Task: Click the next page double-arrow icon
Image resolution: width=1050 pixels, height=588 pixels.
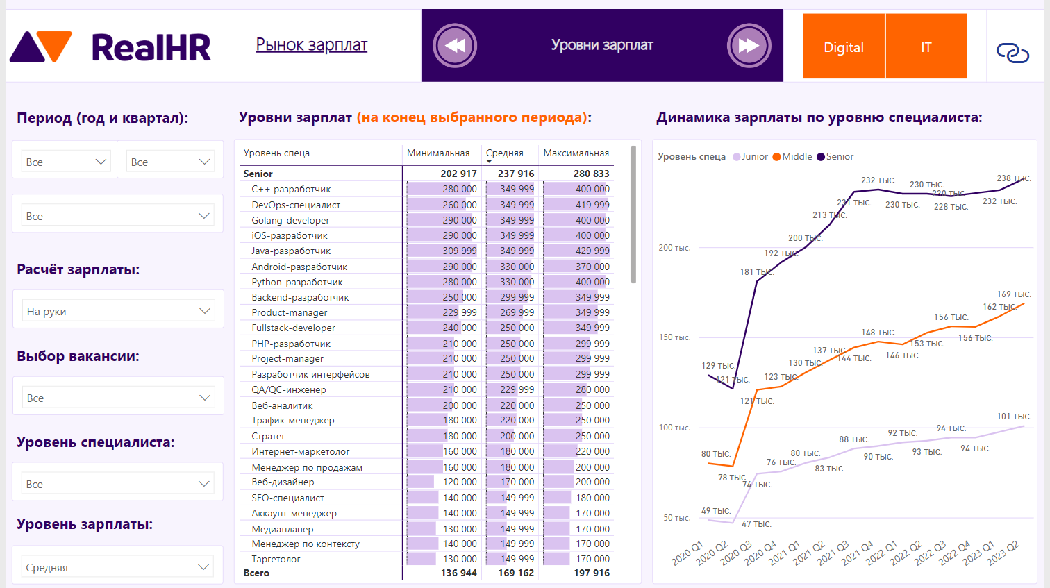Action: pyautogui.click(x=749, y=46)
